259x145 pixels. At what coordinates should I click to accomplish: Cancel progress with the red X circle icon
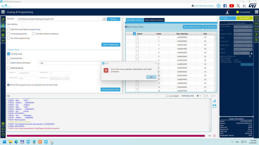[214, 136]
